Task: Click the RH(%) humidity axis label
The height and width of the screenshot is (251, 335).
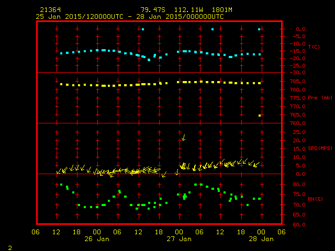Action: (315, 199)
